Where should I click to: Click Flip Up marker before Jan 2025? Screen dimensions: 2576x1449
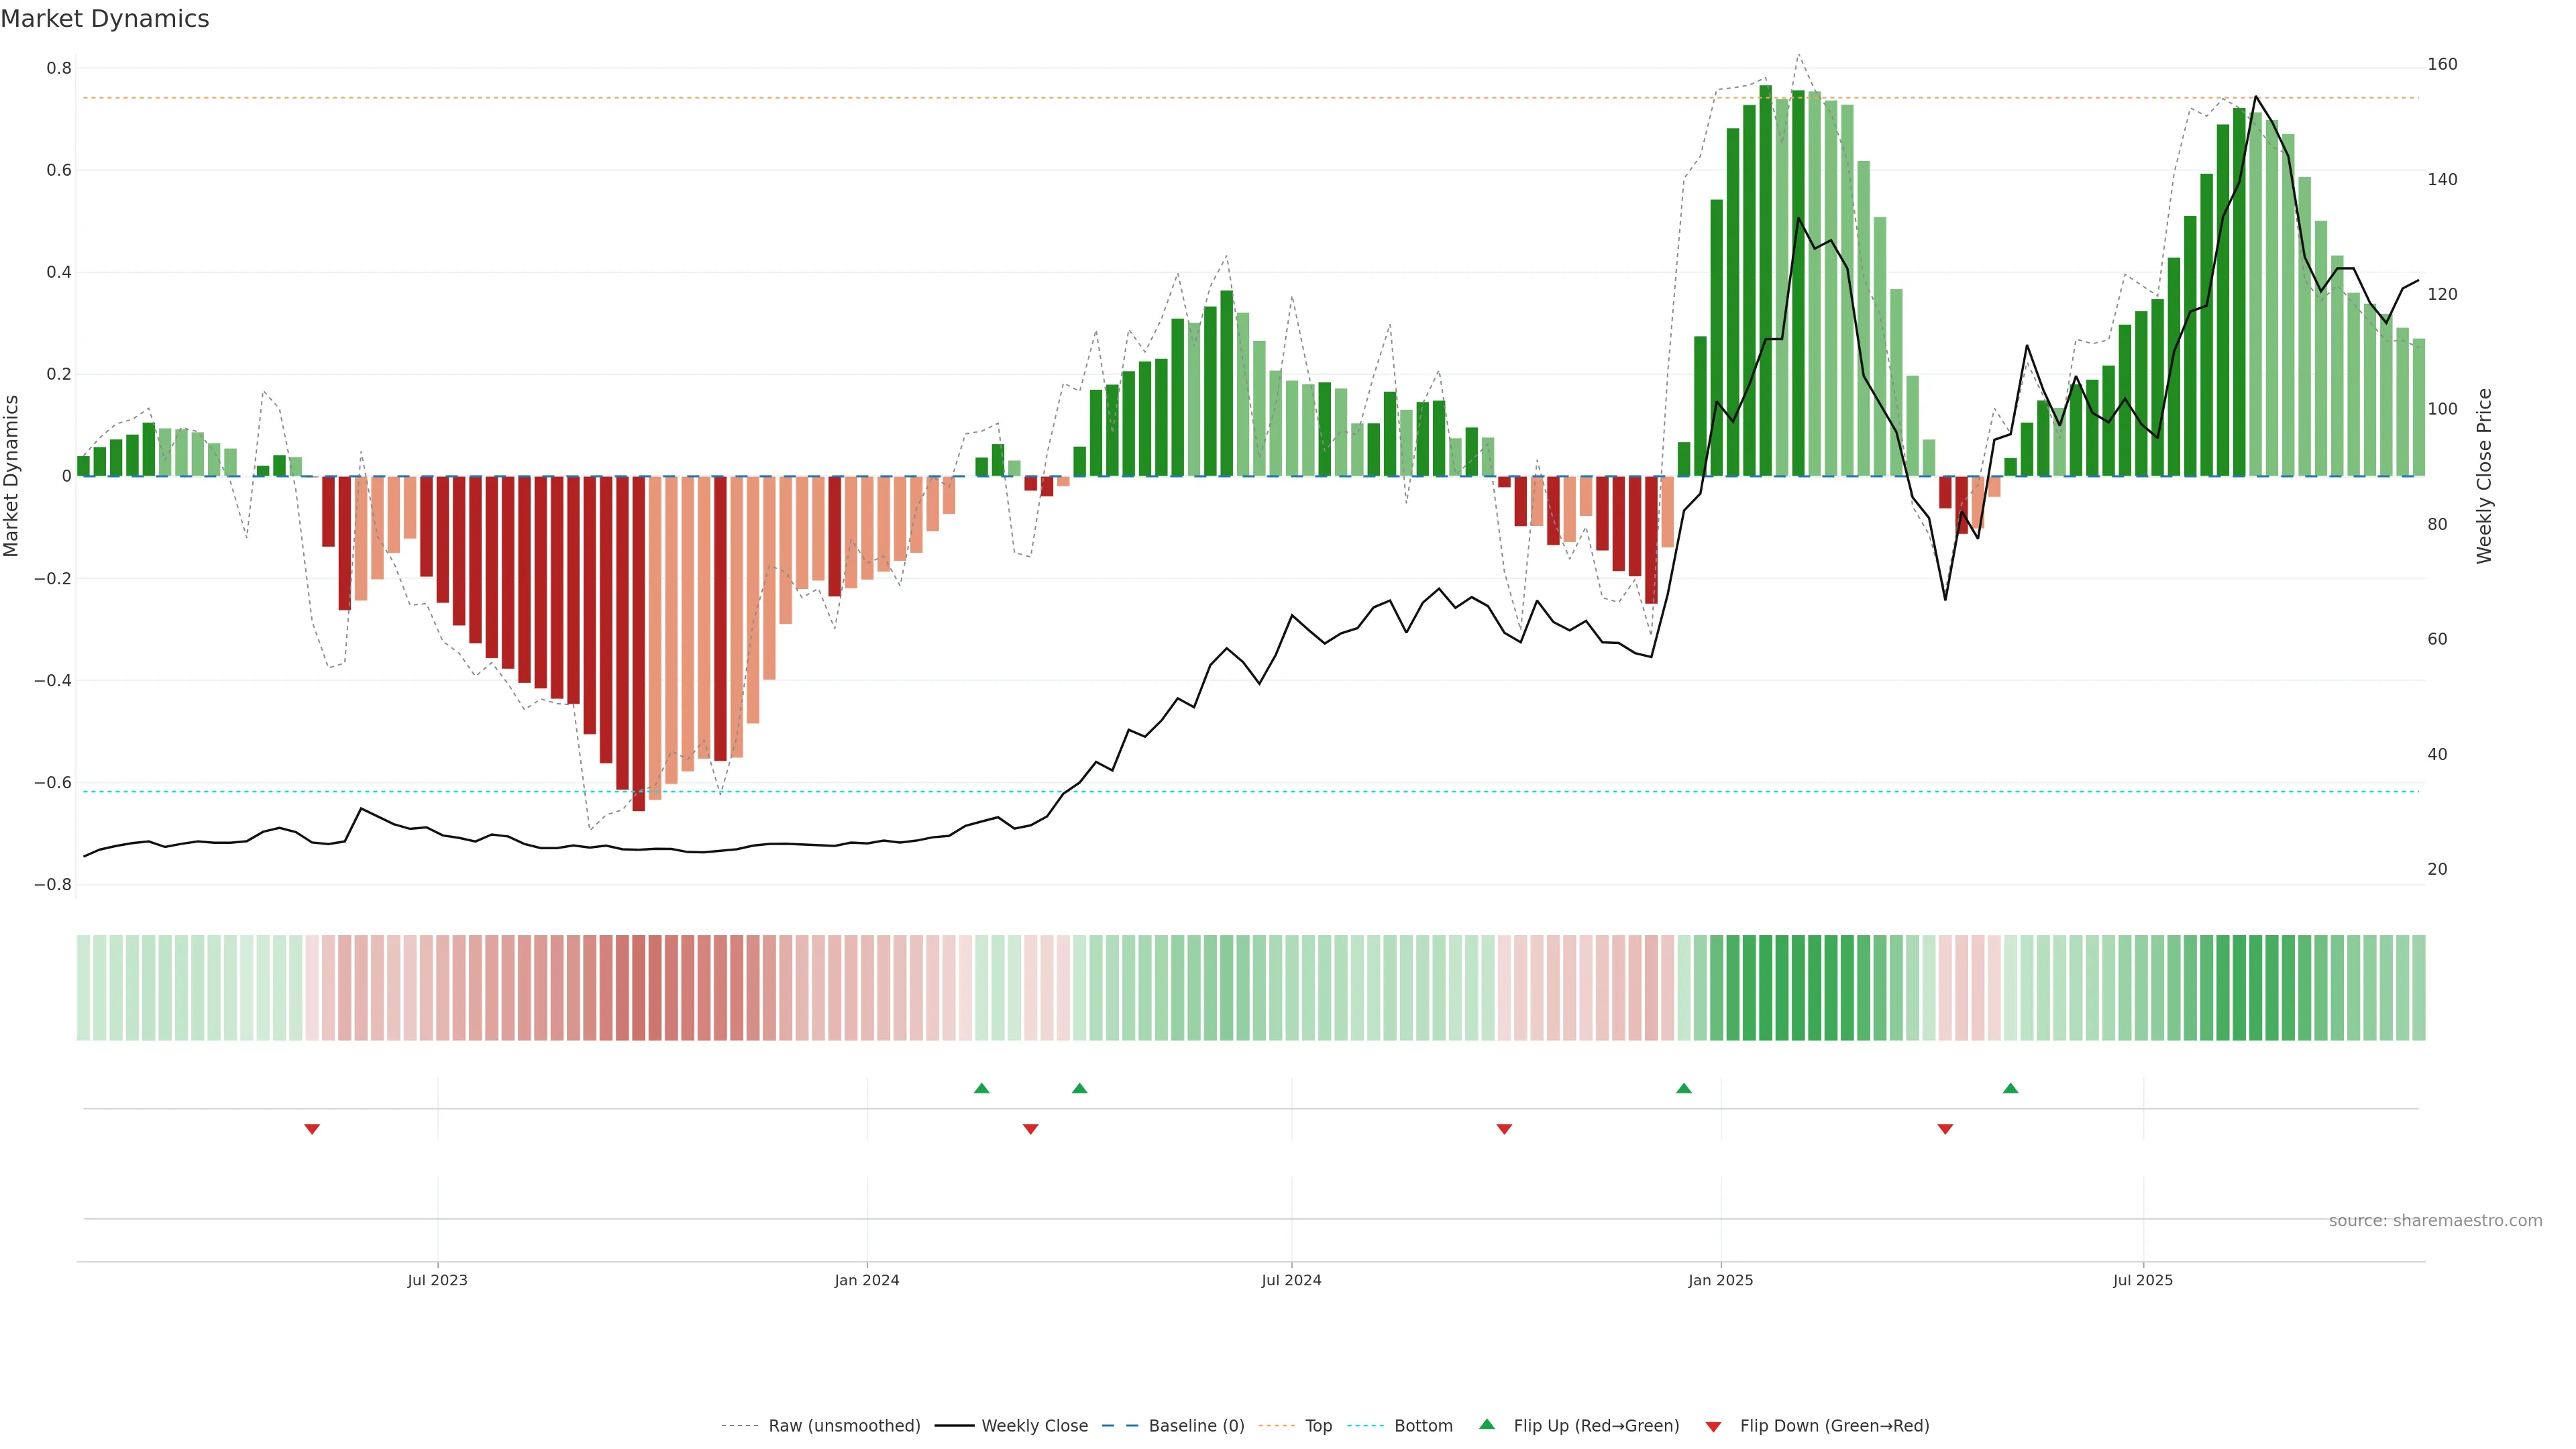[1684, 1088]
